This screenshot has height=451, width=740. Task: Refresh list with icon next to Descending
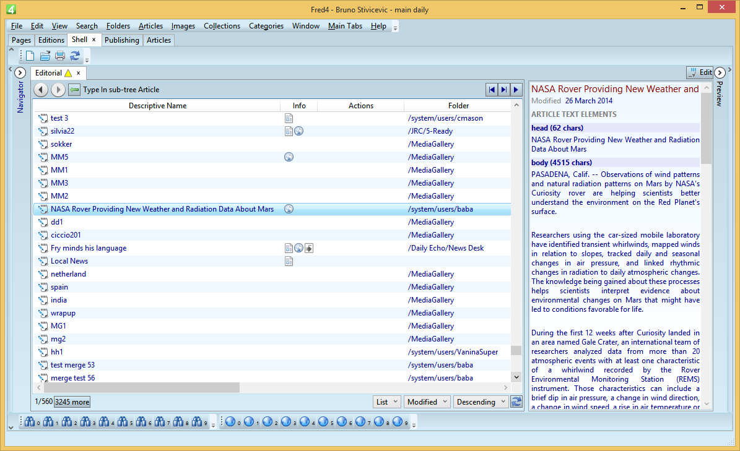(515, 402)
